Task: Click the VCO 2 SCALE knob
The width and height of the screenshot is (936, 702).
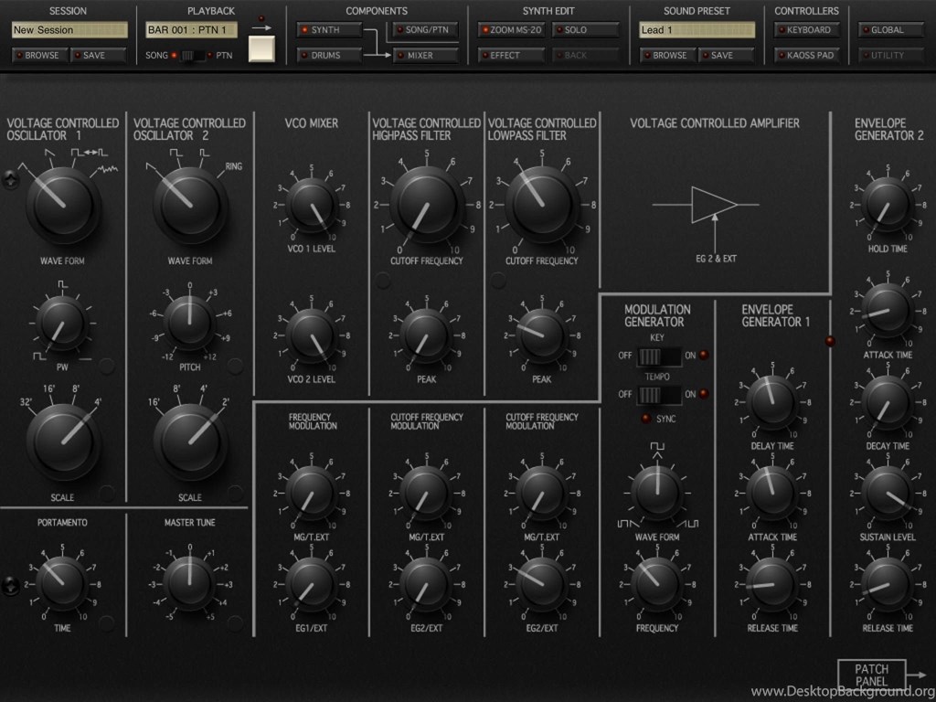Action: click(x=190, y=442)
